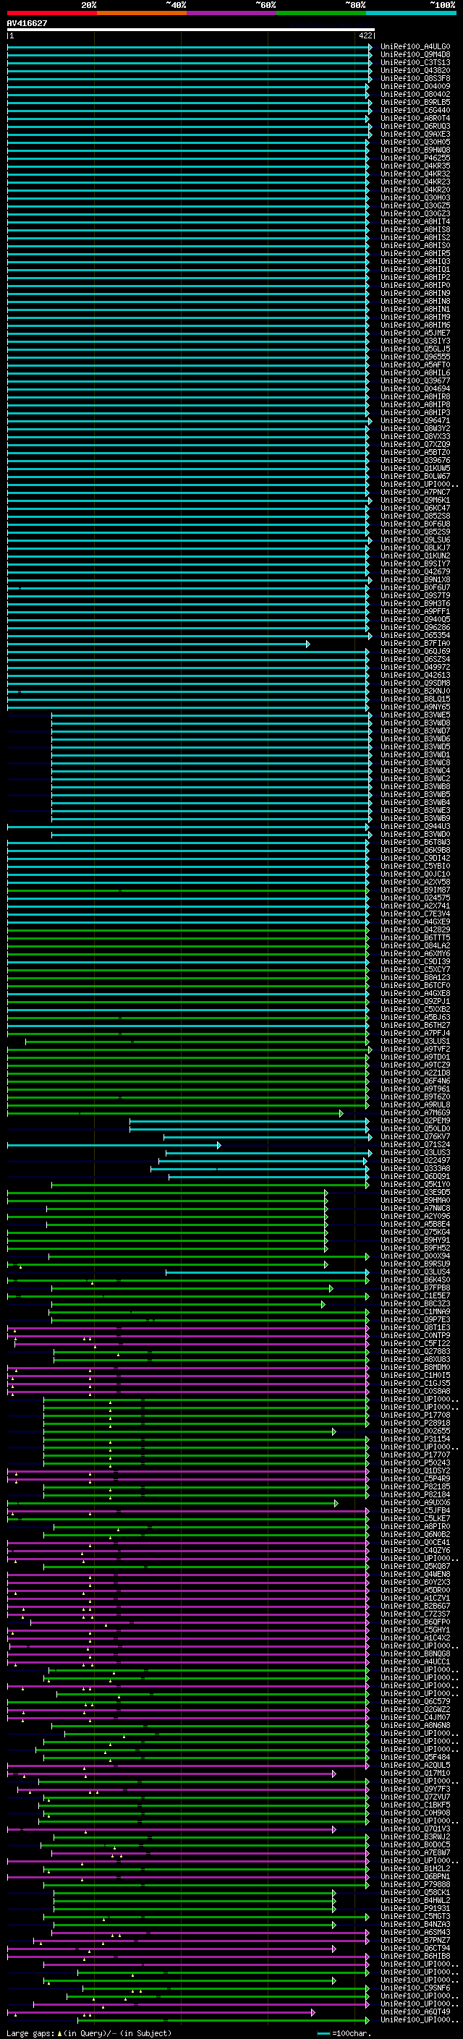Select the UniRef100_P17708 label
The width and height of the screenshot is (463, 2039).
point(415,1416)
